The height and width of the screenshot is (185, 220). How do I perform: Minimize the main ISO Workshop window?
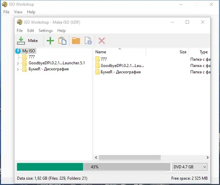click(181, 4)
